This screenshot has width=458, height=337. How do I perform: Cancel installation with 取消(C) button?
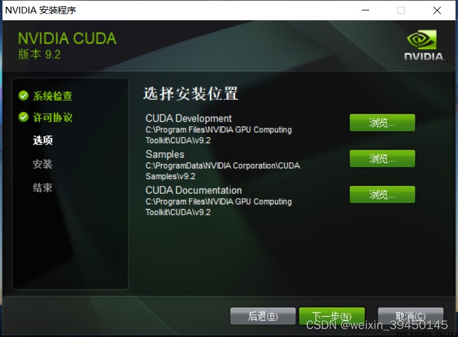coord(411,316)
